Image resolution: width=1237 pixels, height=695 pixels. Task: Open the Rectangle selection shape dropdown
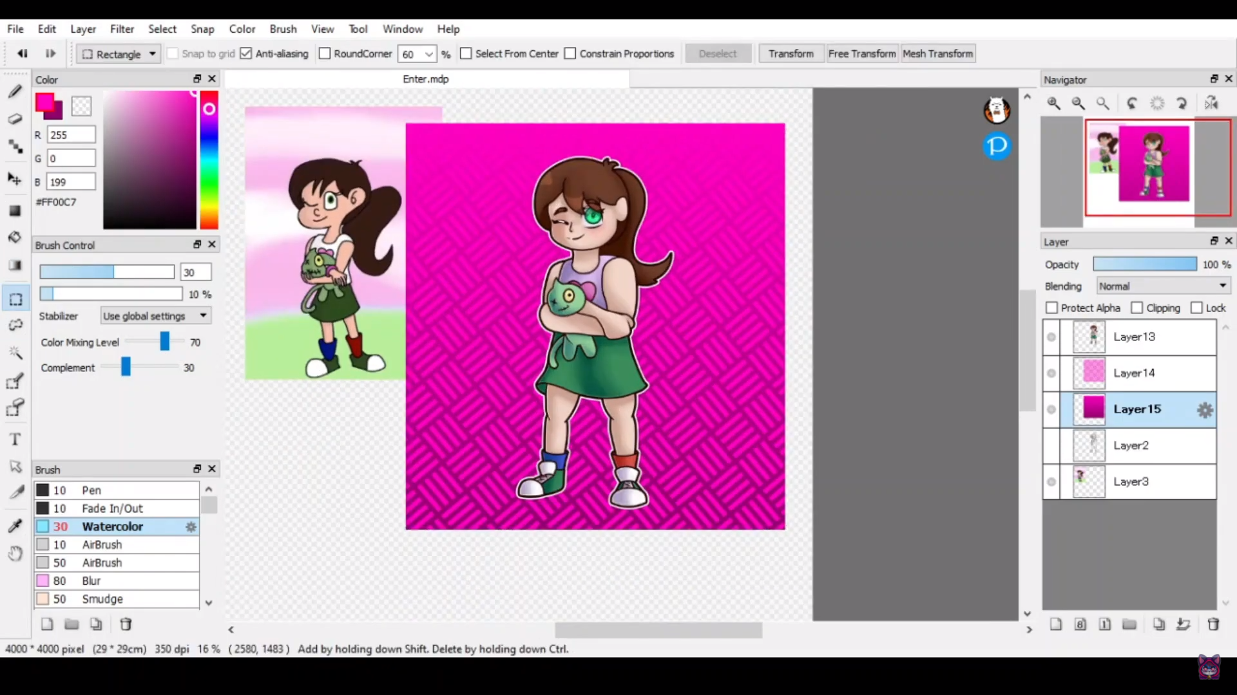pos(119,54)
